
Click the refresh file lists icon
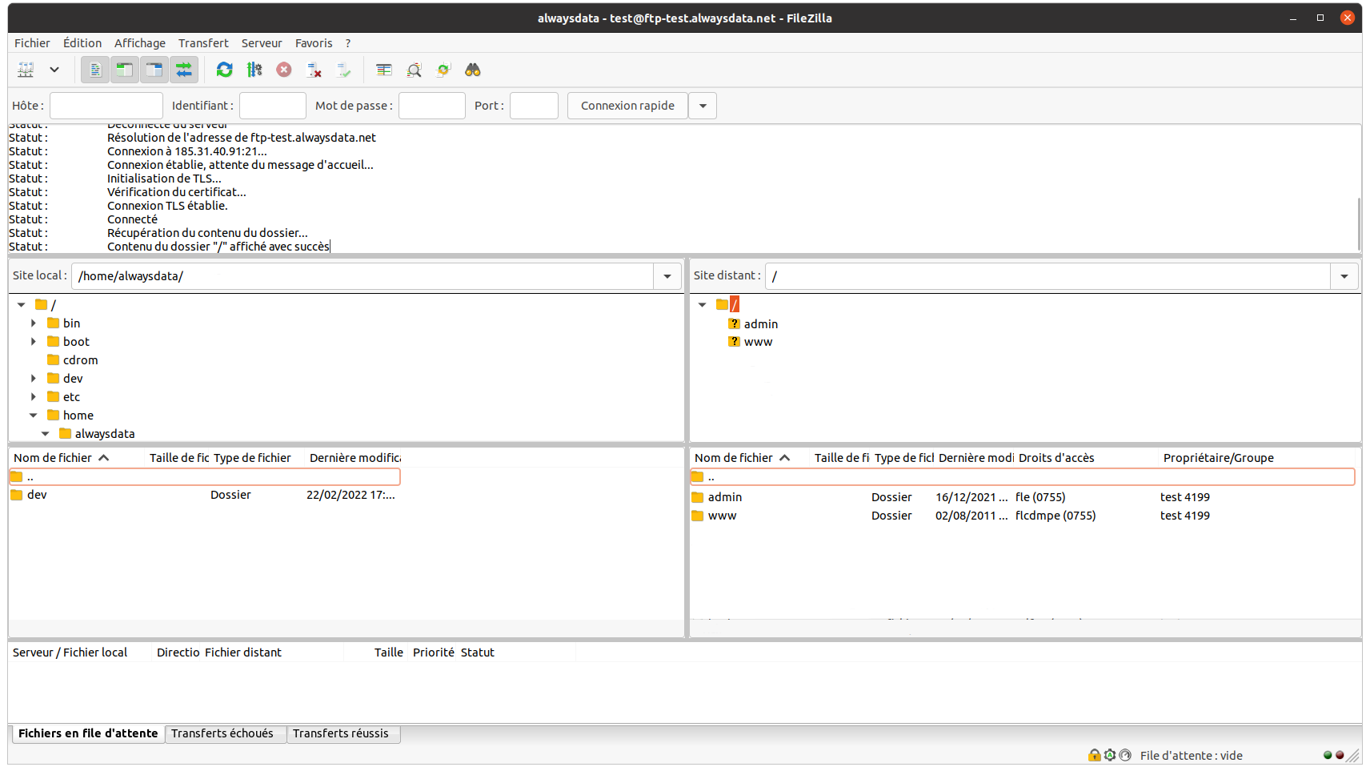[x=225, y=70]
